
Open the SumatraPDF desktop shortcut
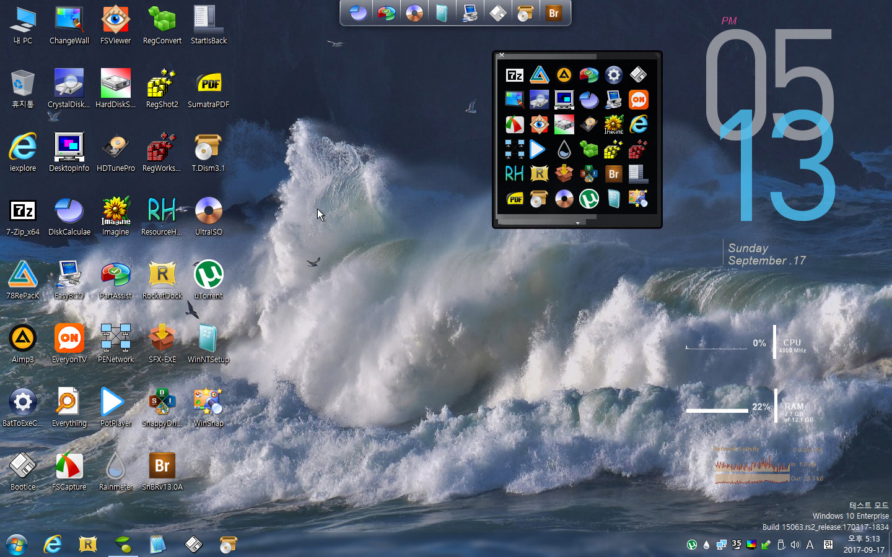click(209, 89)
